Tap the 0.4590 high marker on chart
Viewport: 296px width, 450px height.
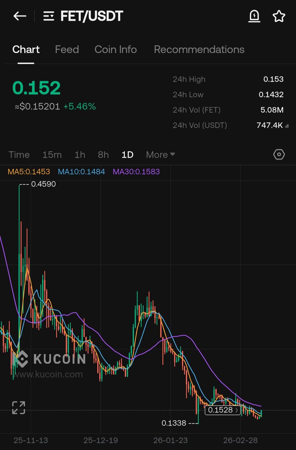[x=43, y=184]
